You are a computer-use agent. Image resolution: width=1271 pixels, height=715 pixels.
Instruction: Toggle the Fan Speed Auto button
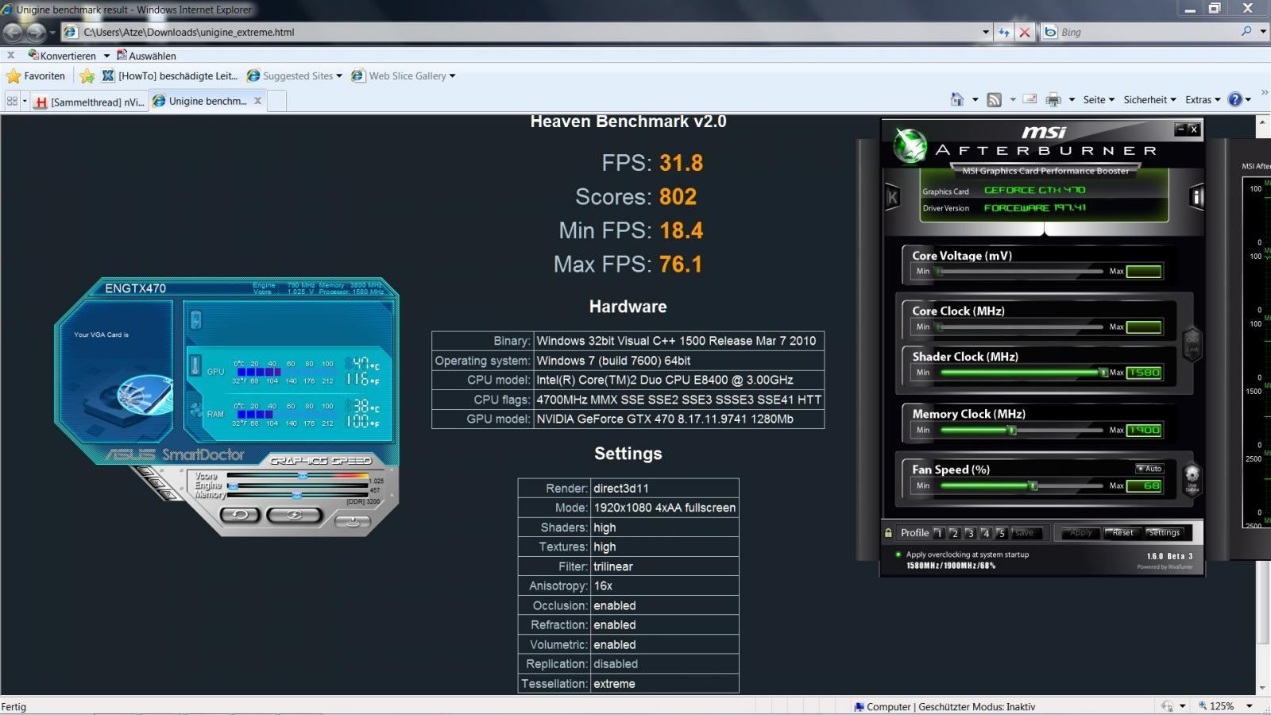[1149, 469]
